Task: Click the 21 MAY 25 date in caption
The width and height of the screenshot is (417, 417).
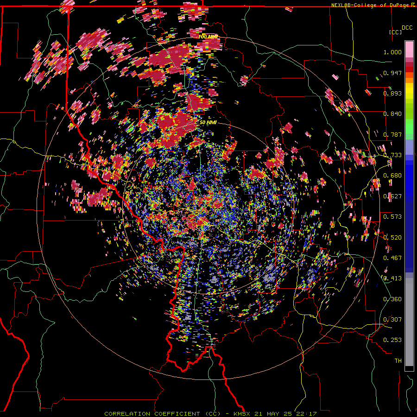Action: [x=273, y=414]
